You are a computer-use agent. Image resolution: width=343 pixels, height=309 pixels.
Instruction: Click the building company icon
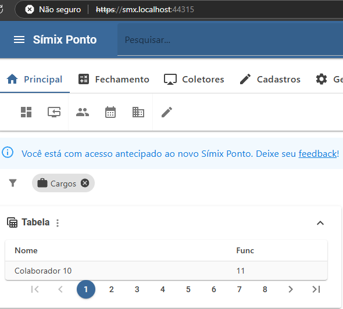138,112
